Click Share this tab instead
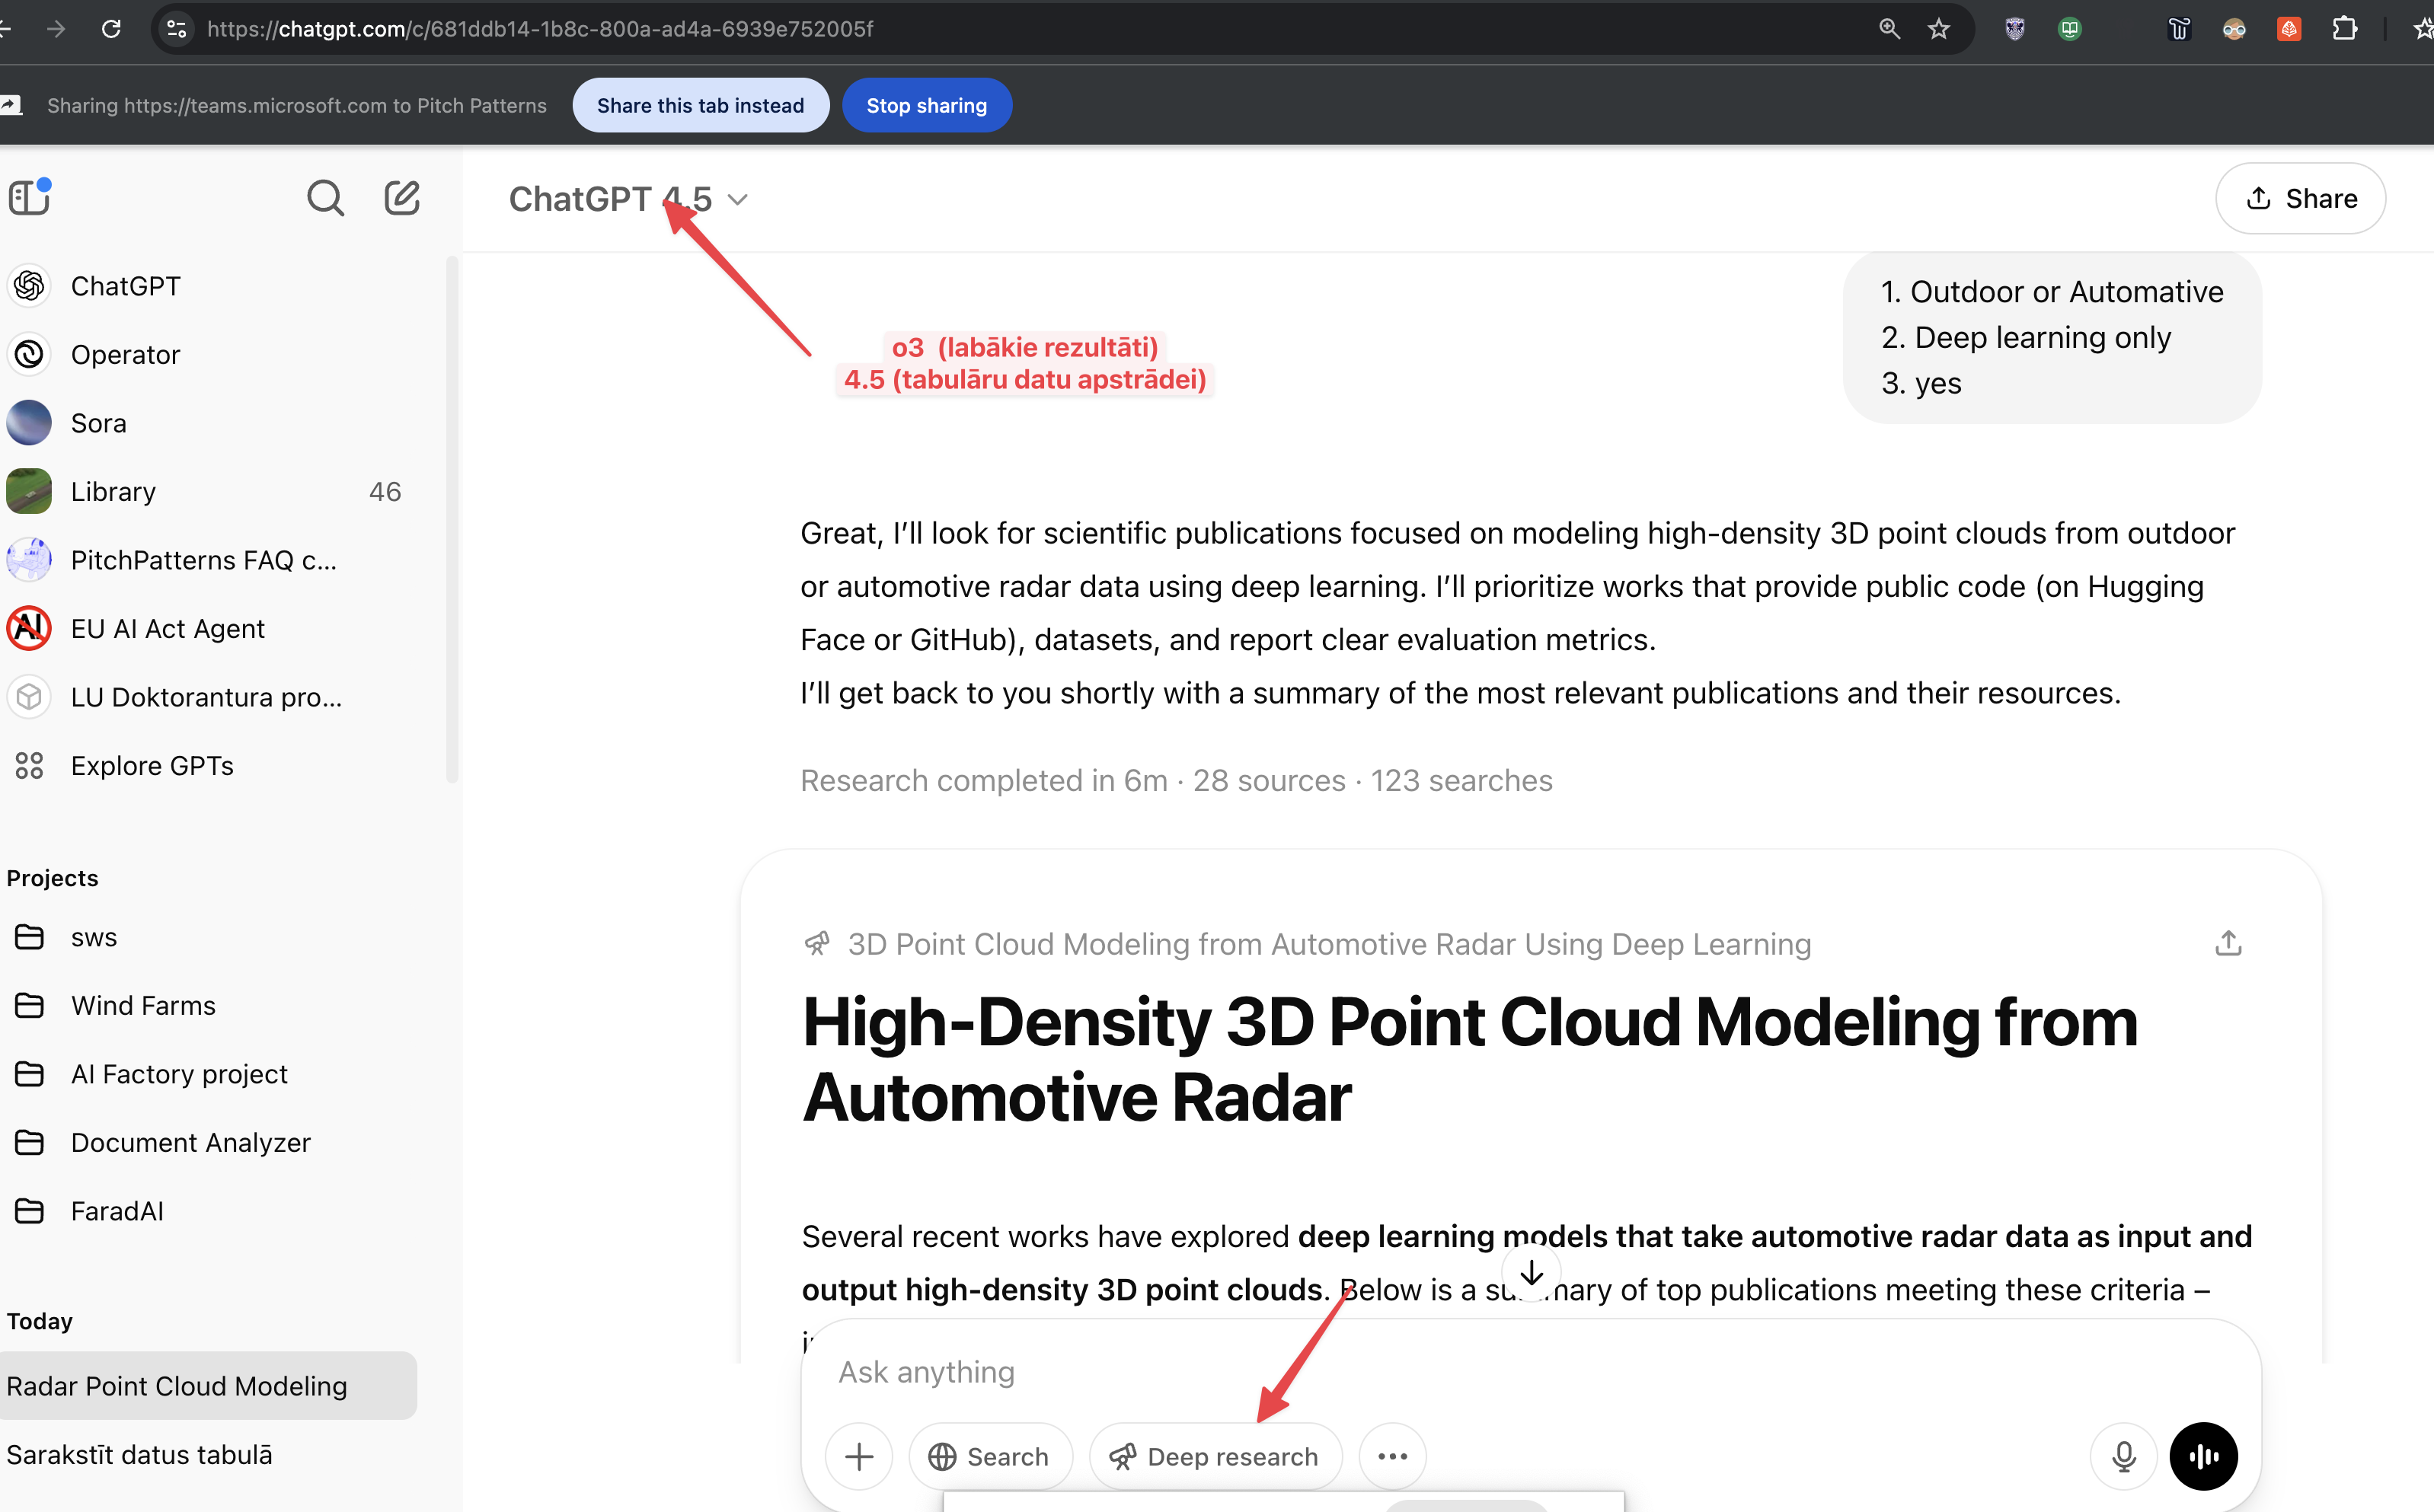Image resolution: width=2434 pixels, height=1512 pixels. pos(700,105)
